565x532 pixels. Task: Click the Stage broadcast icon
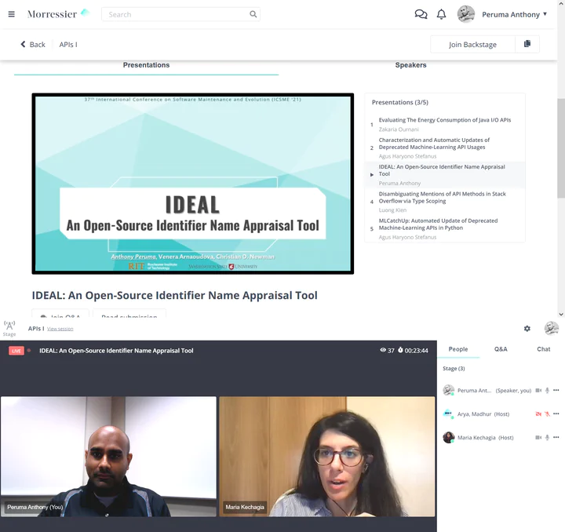pos(9,326)
